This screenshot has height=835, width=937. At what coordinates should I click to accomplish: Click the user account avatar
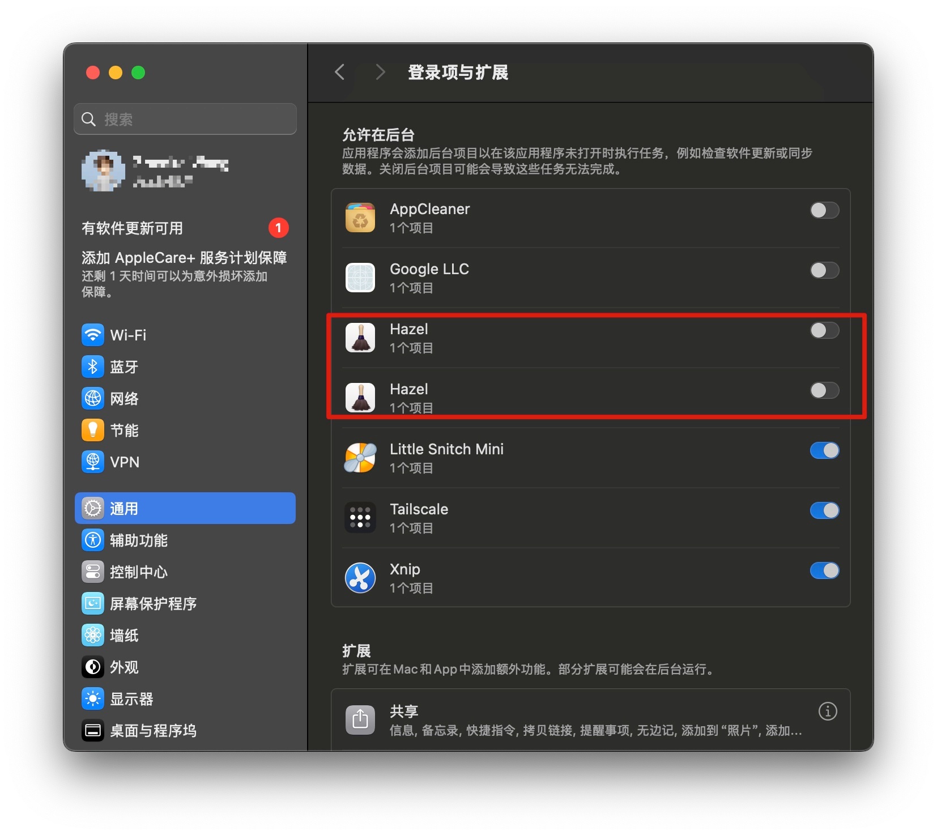tap(103, 171)
